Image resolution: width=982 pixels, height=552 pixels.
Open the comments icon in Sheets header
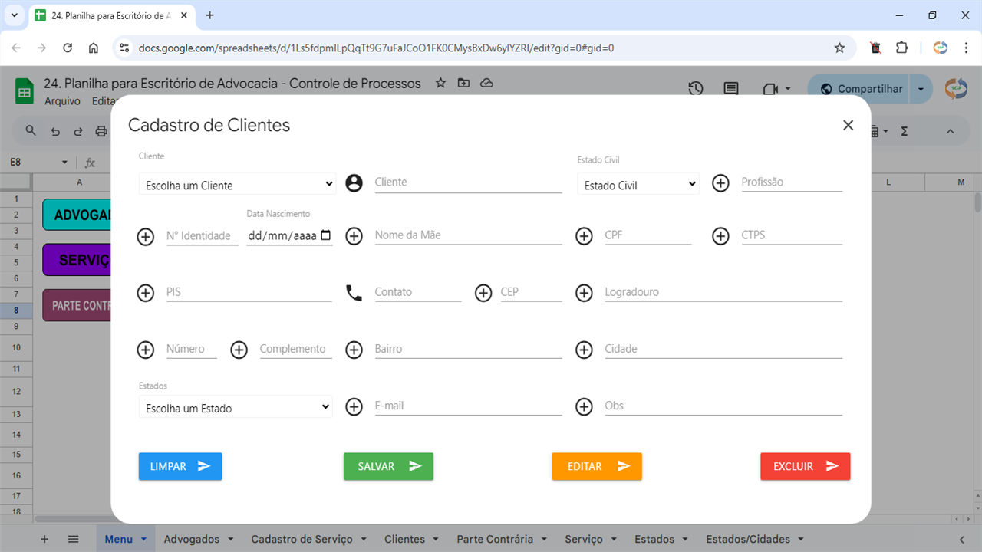point(730,89)
